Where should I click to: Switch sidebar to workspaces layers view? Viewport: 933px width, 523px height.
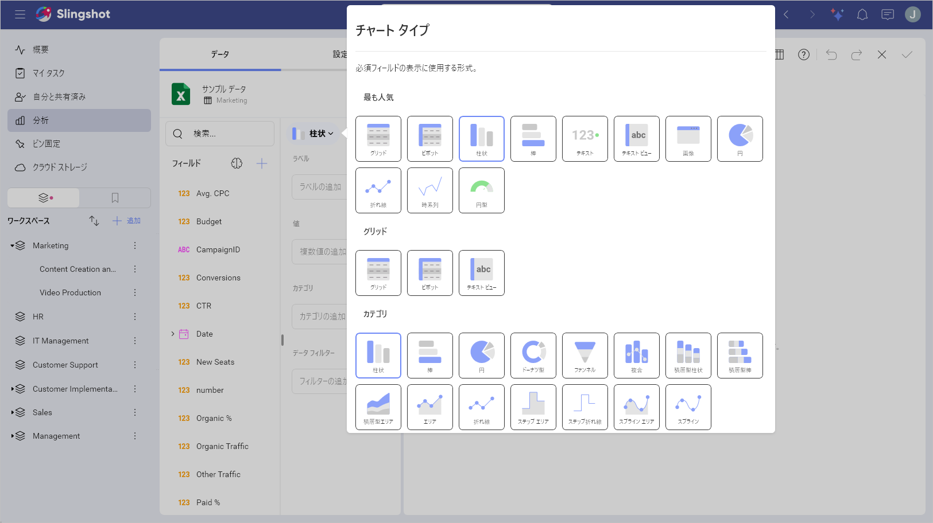pos(44,198)
